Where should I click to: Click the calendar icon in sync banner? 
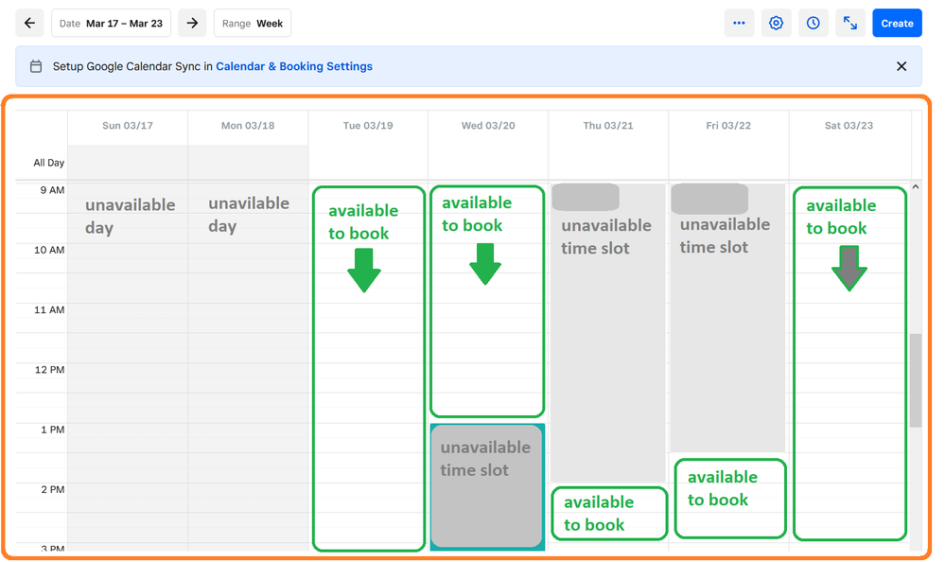[x=36, y=66]
